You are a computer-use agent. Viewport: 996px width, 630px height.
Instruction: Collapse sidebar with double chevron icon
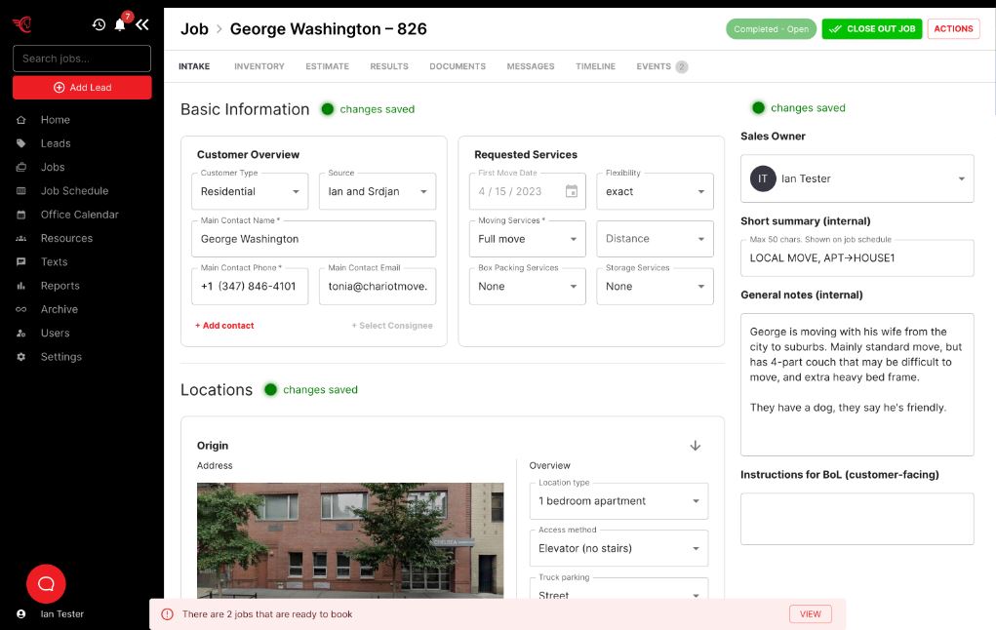click(142, 24)
